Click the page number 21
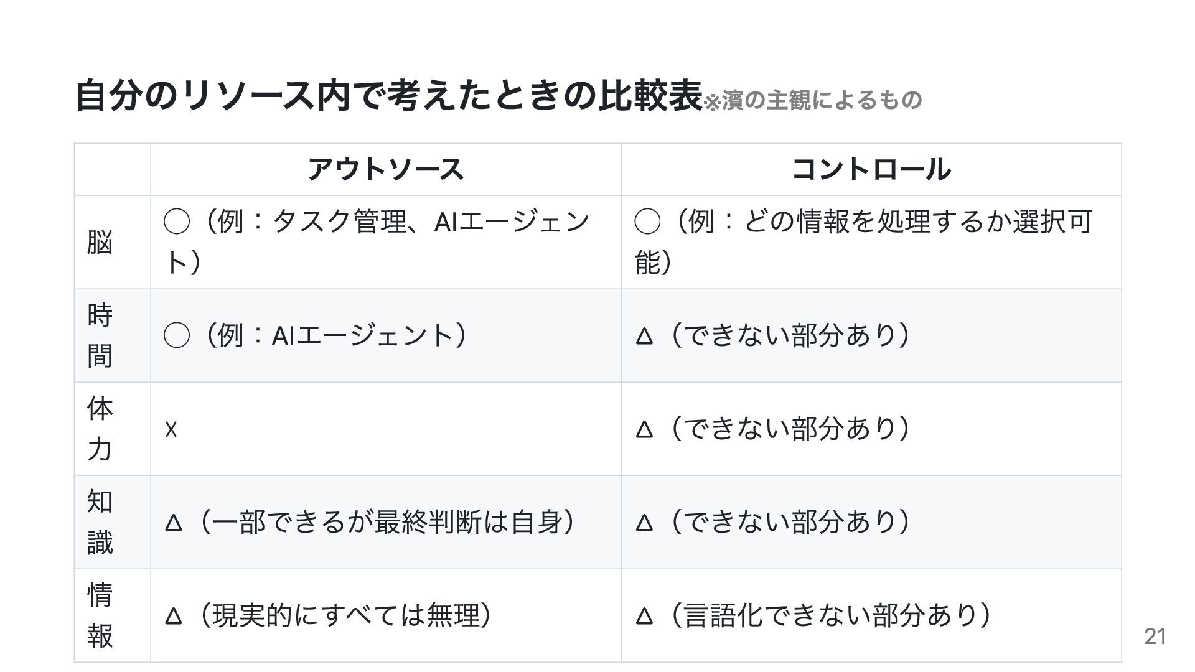Image resolution: width=1195 pixels, height=672 pixels. [x=1155, y=636]
